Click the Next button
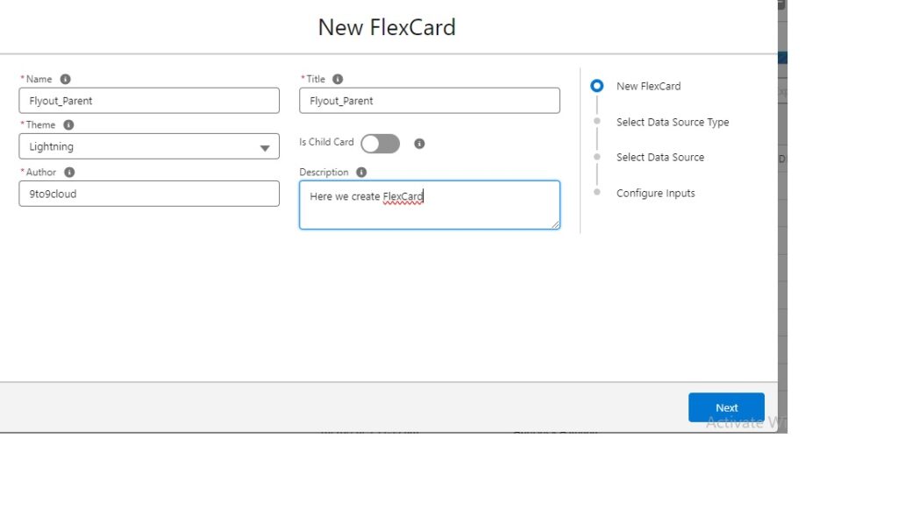The height and width of the screenshot is (516, 898). [726, 407]
